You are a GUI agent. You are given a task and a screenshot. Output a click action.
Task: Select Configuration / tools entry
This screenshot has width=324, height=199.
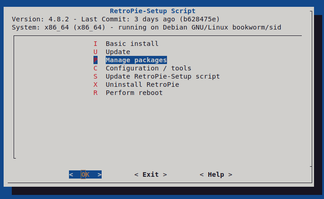coord(148,68)
